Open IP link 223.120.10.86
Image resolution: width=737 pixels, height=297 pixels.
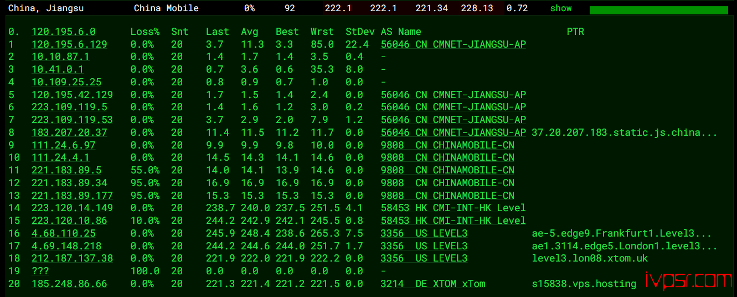point(69,221)
